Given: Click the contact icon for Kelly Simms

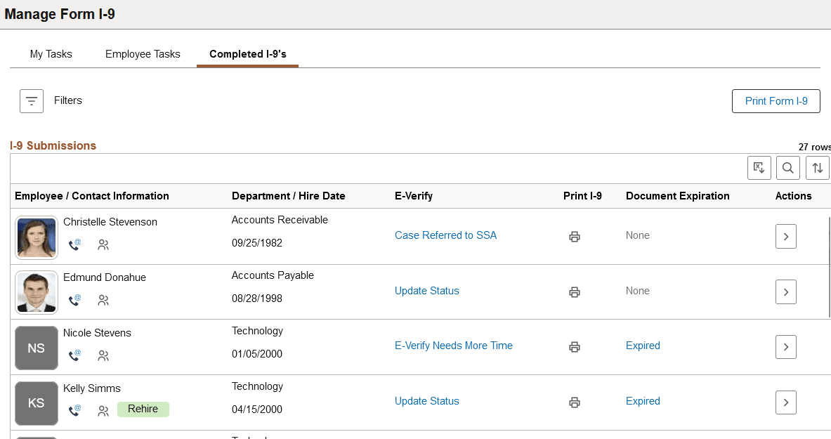Looking at the screenshot, I should coord(74,410).
